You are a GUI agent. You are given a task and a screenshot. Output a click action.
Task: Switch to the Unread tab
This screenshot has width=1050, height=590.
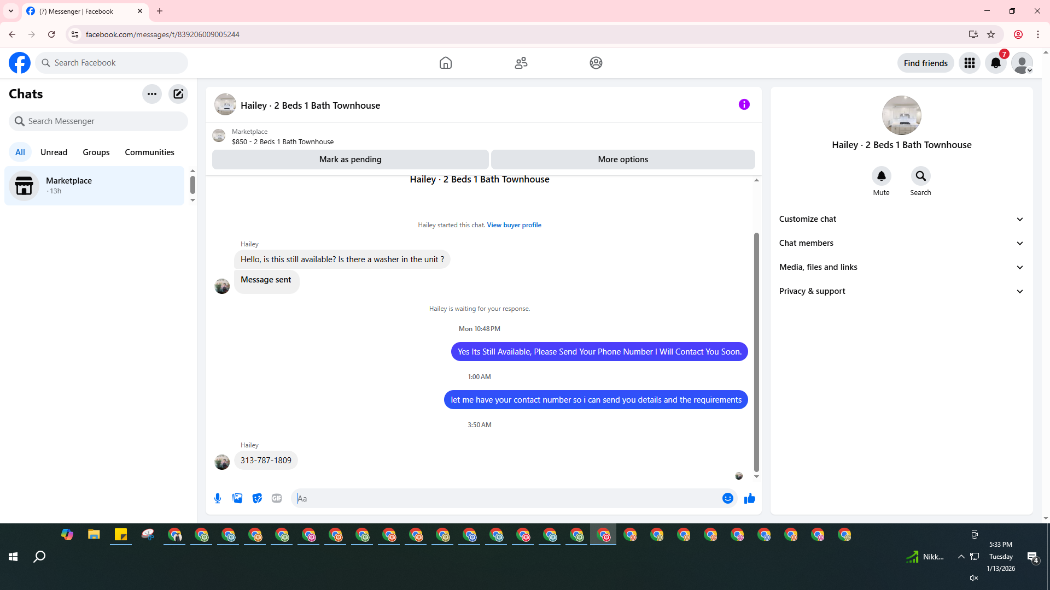[x=54, y=152]
